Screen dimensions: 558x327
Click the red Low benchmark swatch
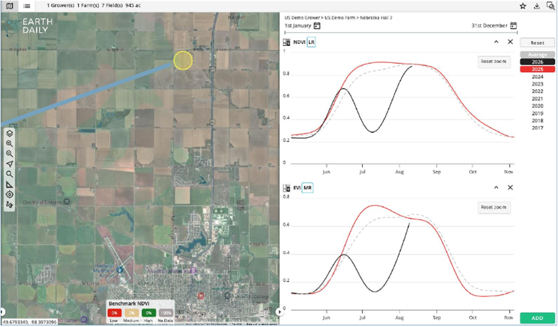click(x=114, y=313)
